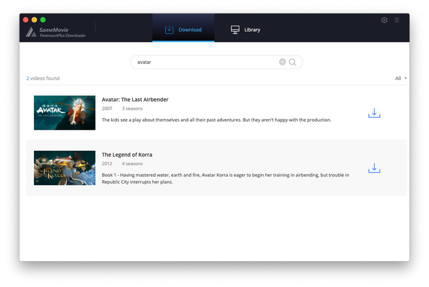The width and height of the screenshot is (429, 287).
Task: Switch to the Library tab
Action: pos(245,30)
